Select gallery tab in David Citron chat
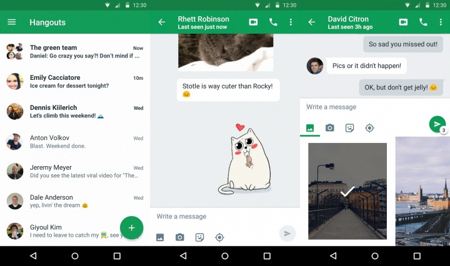This screenshot has height=266, width=450. [x=310, y=128]
